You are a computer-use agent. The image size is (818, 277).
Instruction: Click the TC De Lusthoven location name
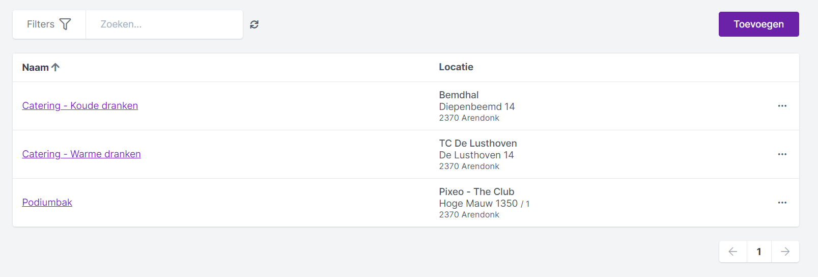(x=478, y=143)
